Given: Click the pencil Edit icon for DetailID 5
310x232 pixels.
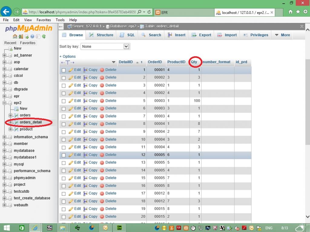Looking at the screenshot, I should point(71,101).
